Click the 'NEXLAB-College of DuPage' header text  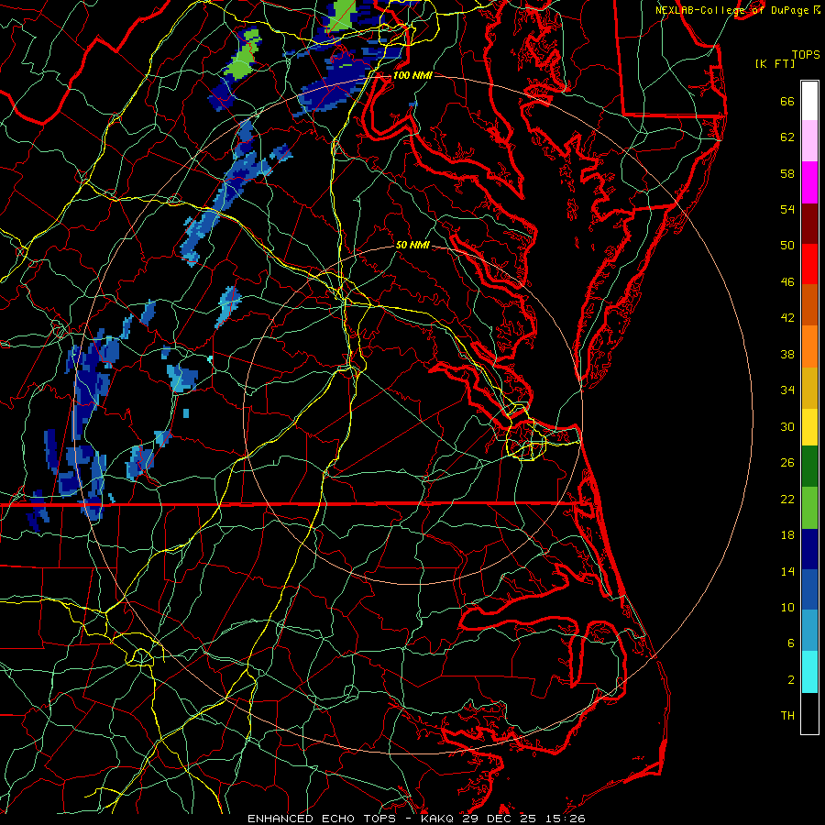coord(732,10)
